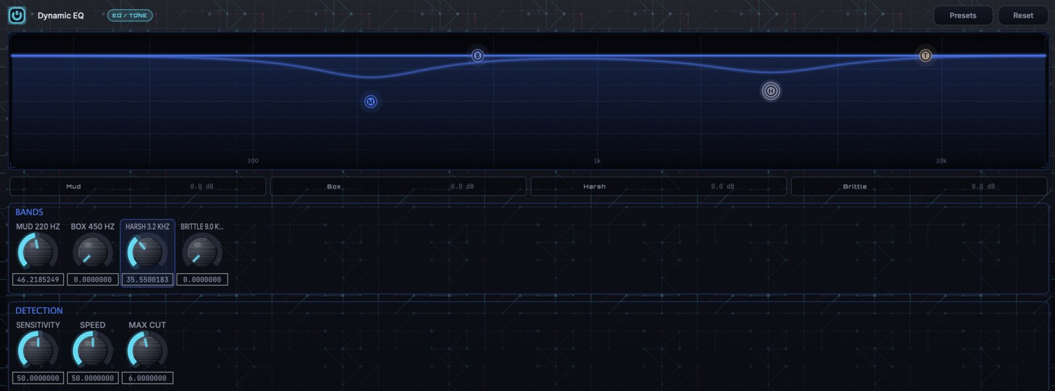Click the Harsh gain reduction meter
1055x391 pixels.
click(x=659, y=186)
